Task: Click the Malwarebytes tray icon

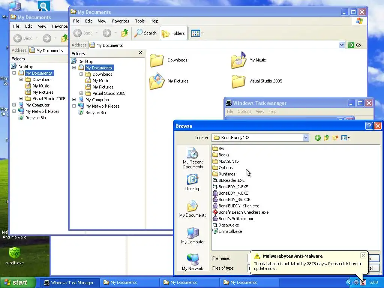Action: click(363, 283)
